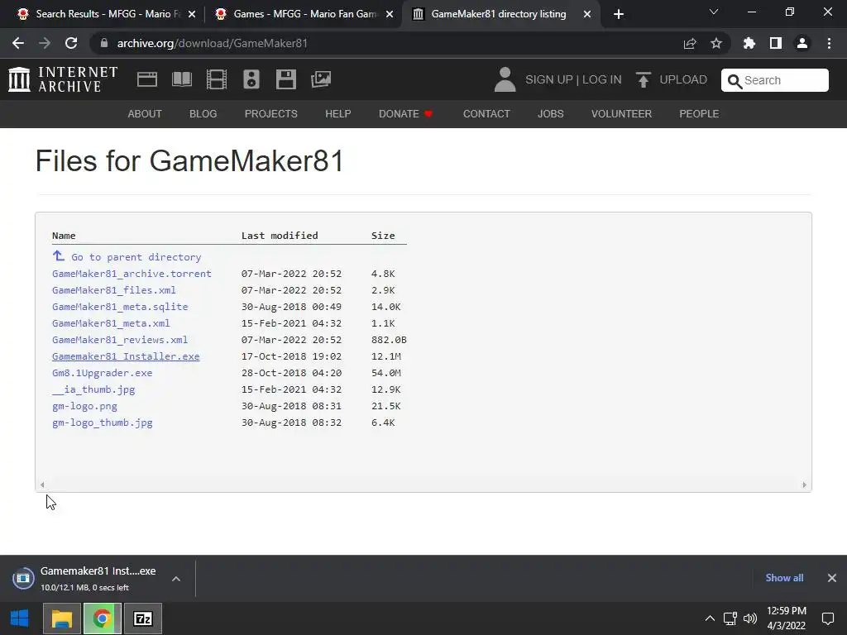
Task: Click Go to parent directory link
Action: 136,257
